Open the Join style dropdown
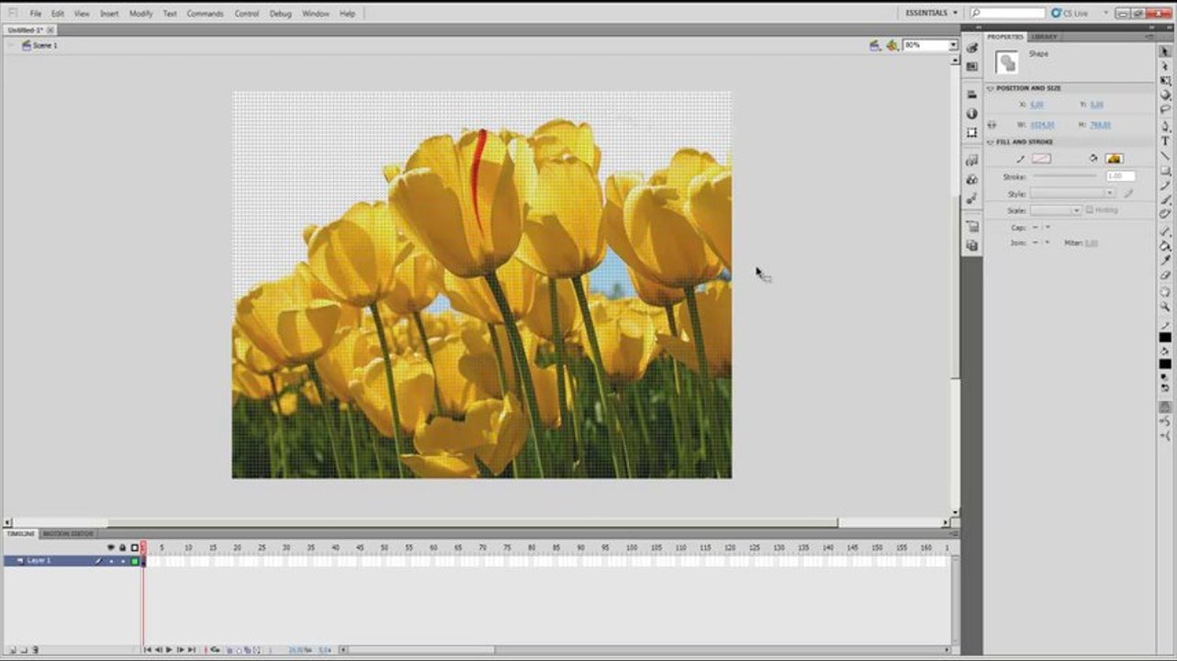The height and width of the screenshot is (661, 1177). click(1042, 242)
